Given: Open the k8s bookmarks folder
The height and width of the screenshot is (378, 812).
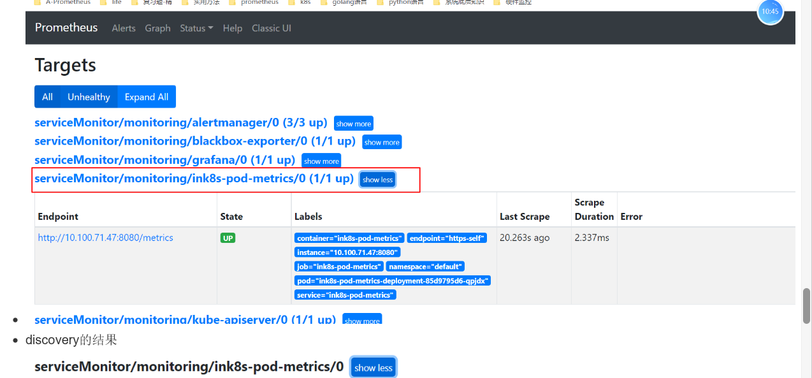Looking at the screenshot, I should coord(300,3).
